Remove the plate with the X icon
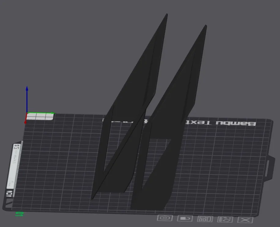 coord(245,220)
